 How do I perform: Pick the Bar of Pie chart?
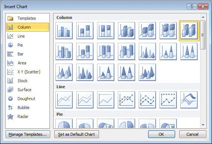coord(168,124)
